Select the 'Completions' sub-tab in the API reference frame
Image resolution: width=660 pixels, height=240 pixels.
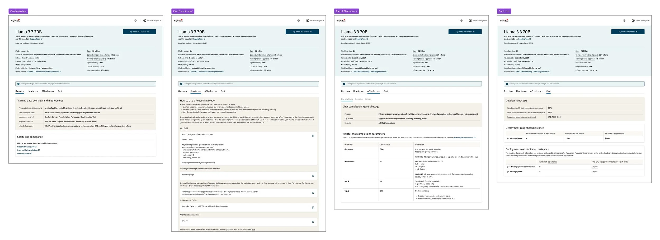pyautogui.click(x=359, y=99)
